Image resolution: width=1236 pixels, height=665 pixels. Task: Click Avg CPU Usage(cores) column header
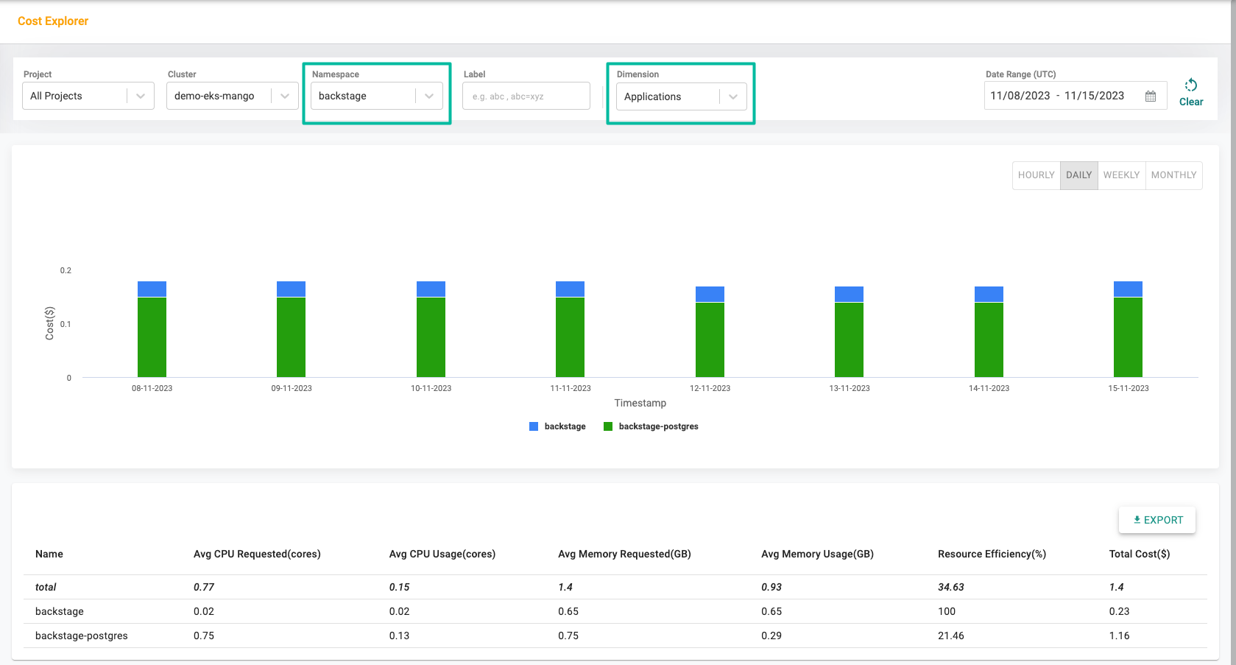pos(442,554)
